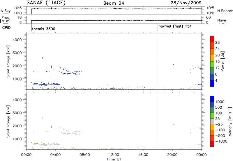
Task: Click the '12:00' time axis label
Action: point(114,155)
